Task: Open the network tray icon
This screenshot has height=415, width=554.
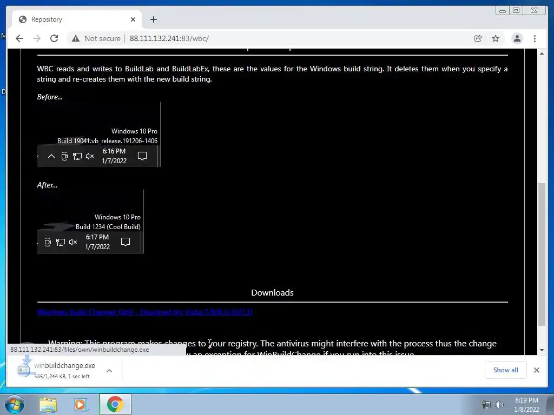Action: coord(486,405)
